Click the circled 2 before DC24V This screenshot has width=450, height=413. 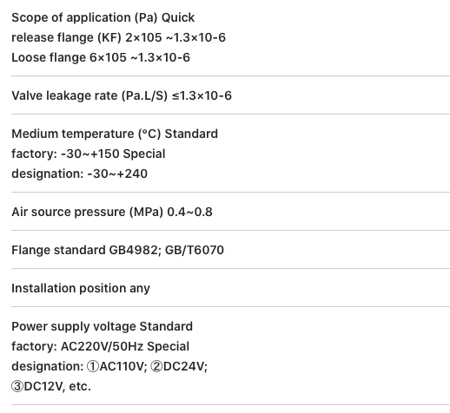156,367
